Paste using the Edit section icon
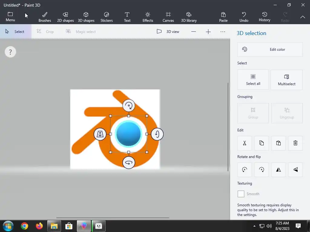Screen dimensions: 310x232 tap(279, 143)
